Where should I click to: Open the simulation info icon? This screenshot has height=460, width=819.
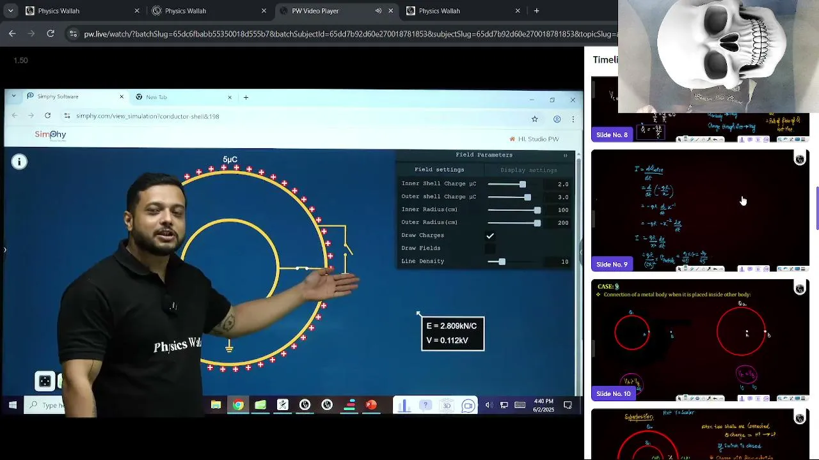(19, 162)
